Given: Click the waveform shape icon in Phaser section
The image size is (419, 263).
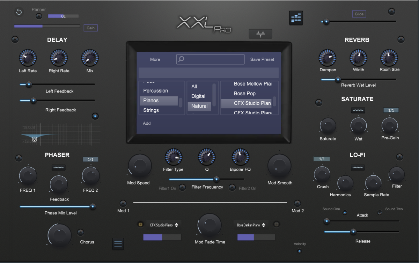Looking at the screenshot, I should click(59, 168).
